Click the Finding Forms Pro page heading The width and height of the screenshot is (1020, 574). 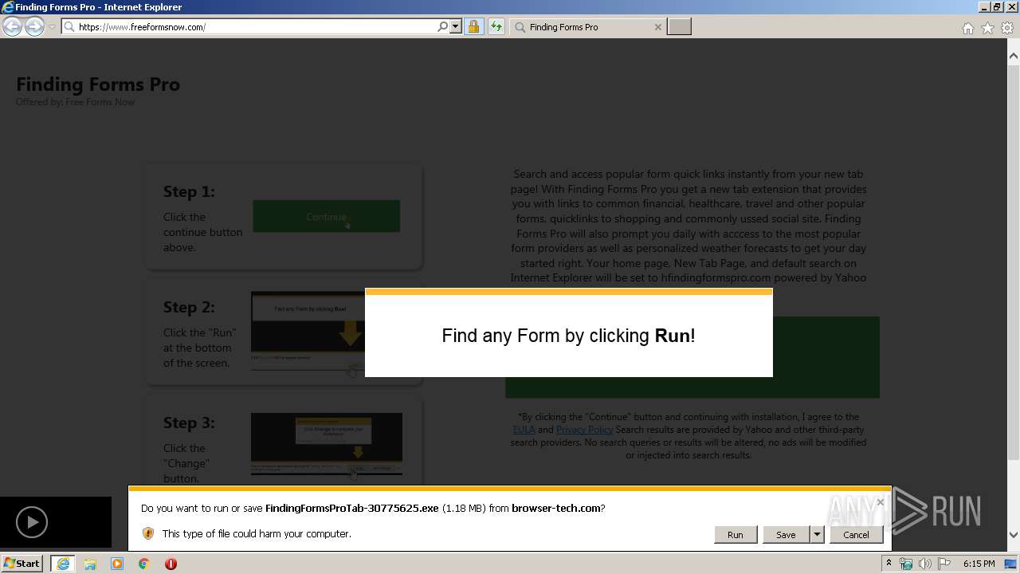coord(98,85)
